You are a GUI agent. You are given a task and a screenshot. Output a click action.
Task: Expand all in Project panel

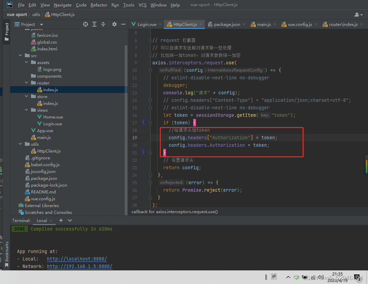[94, 24]
